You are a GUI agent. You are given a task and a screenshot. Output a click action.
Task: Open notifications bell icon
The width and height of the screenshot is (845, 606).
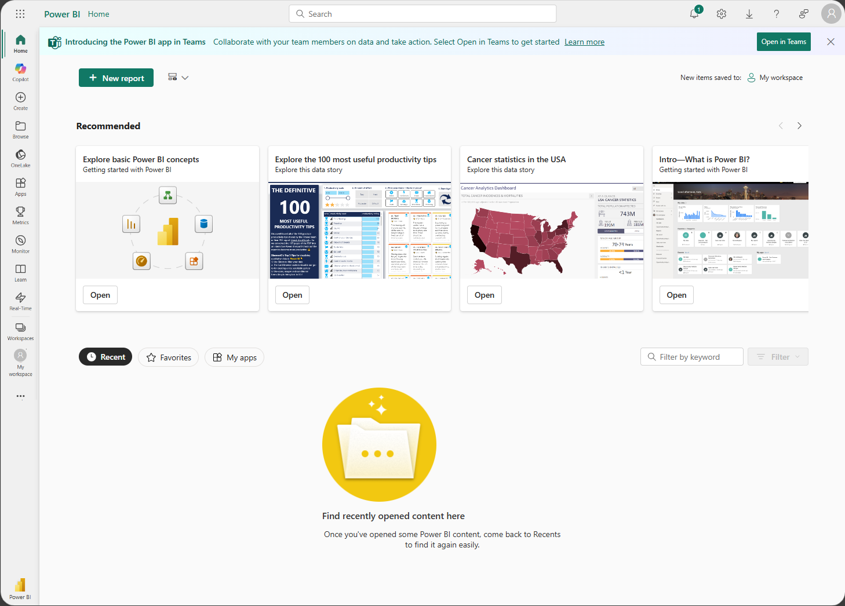(694, 14)
